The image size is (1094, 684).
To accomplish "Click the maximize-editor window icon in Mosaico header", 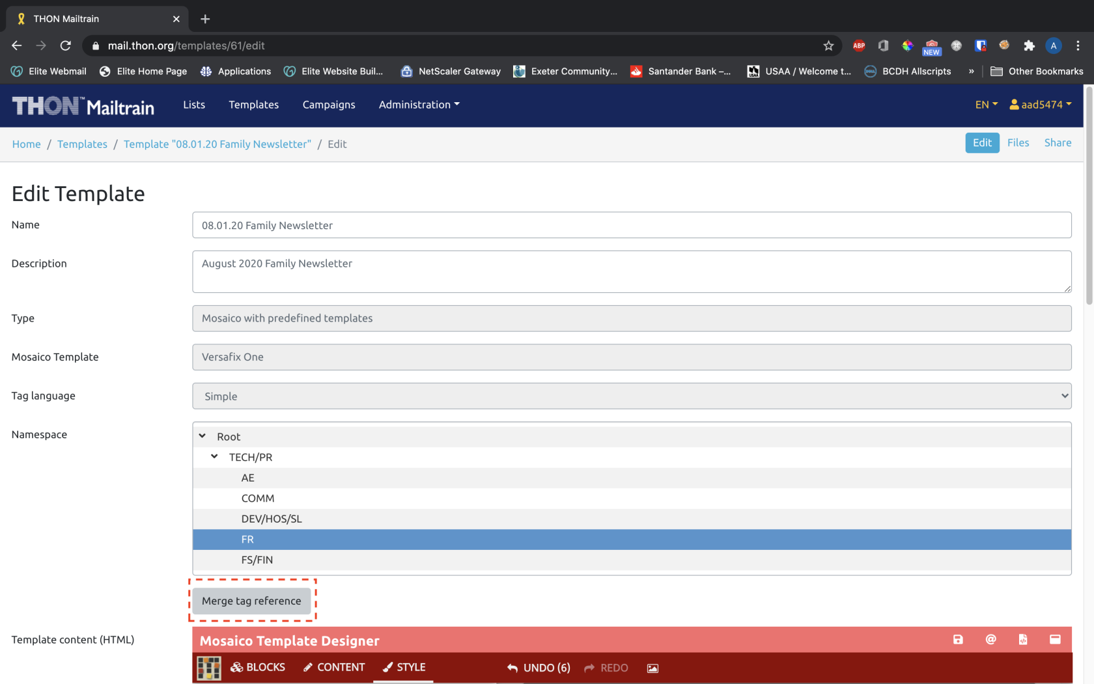I will (x=1055, y=640).
